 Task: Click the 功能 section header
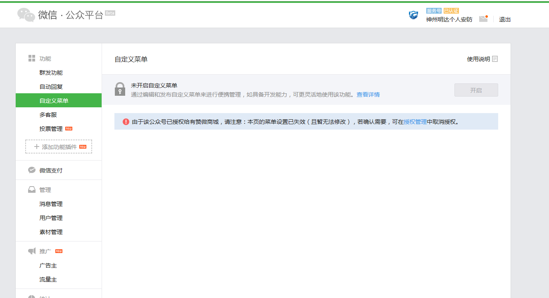45,59
